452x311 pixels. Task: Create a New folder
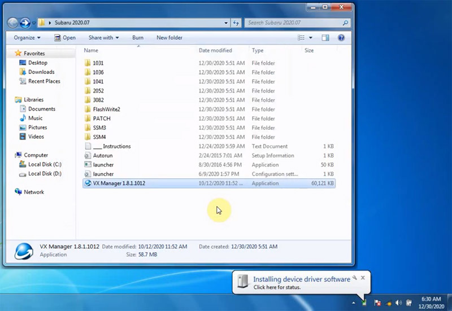[169, 38]
